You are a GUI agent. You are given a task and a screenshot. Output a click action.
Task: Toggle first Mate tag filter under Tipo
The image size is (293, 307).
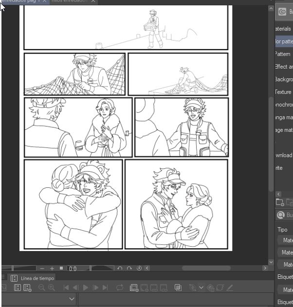pyautogui.click(x=286, y=240)
